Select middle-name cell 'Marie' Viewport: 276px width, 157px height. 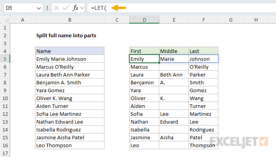(174, 59)
